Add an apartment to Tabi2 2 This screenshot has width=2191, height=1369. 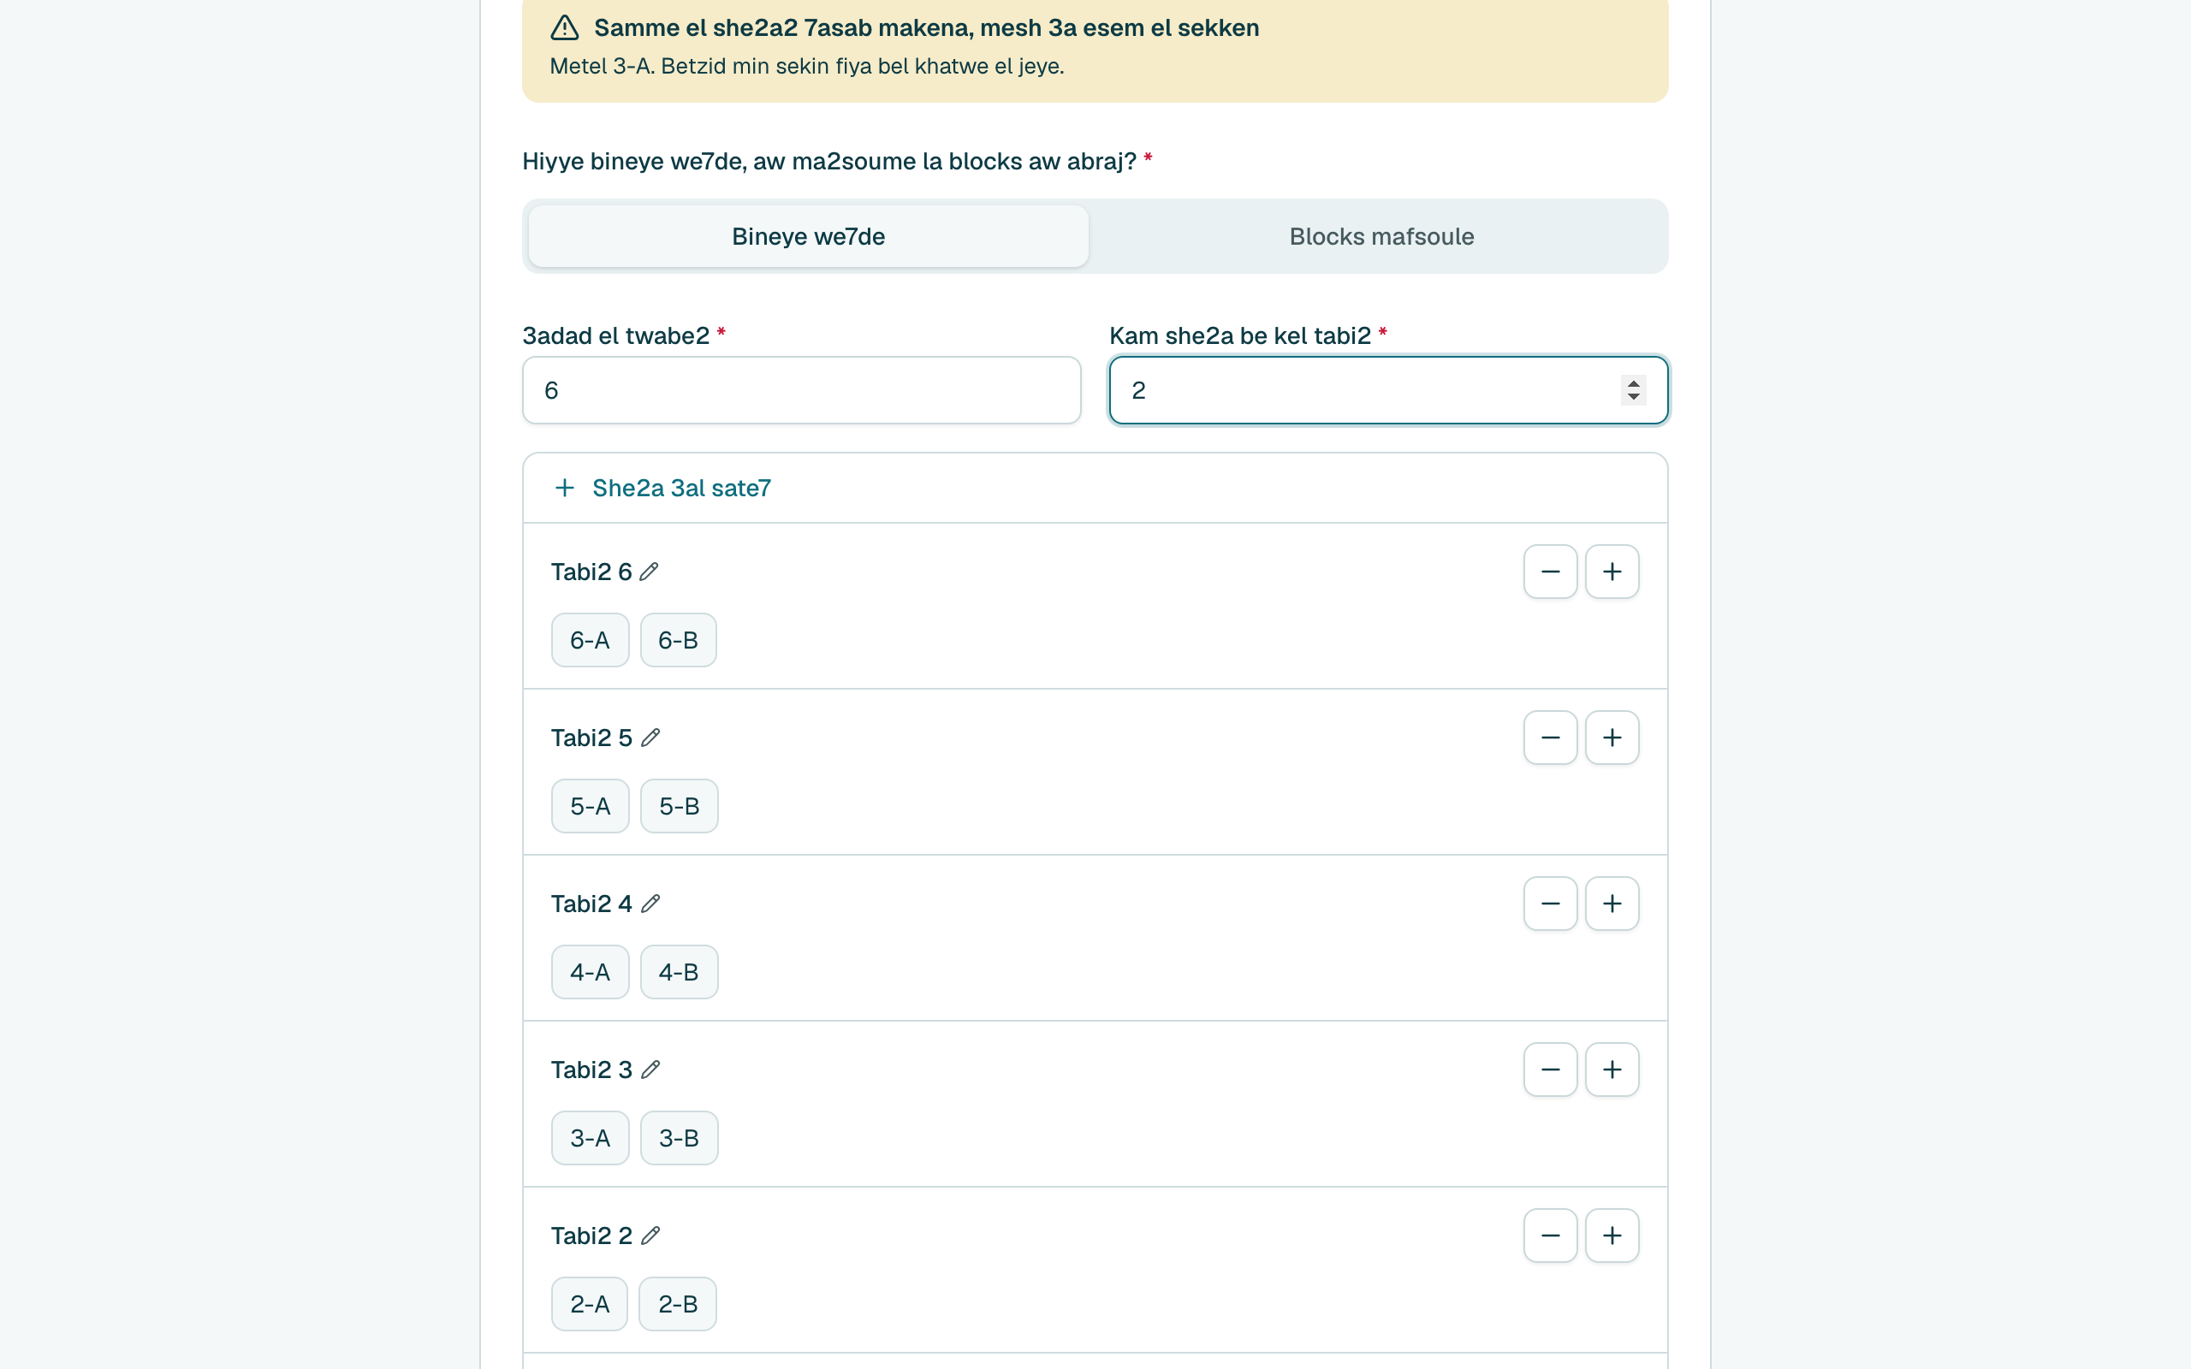pos(1612,1236)
